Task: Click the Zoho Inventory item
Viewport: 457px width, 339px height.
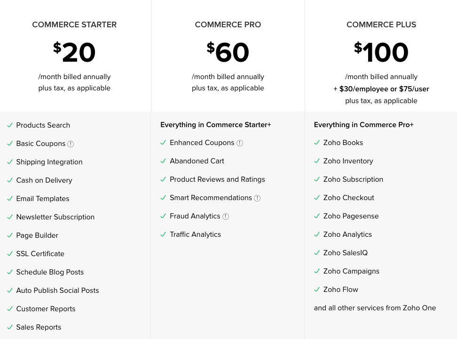Action: [348, 161]
